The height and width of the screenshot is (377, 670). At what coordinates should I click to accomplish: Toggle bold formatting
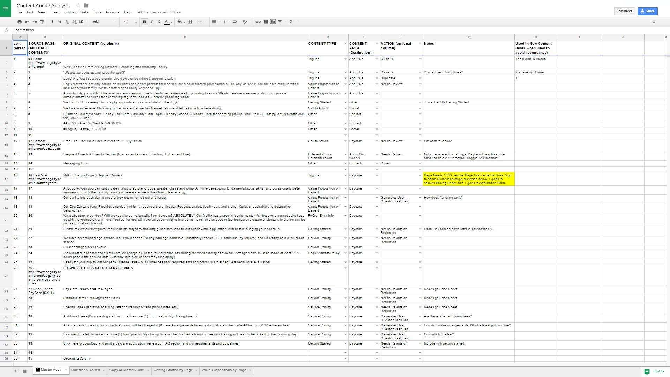pyautogui.click(x=144, y=22)
